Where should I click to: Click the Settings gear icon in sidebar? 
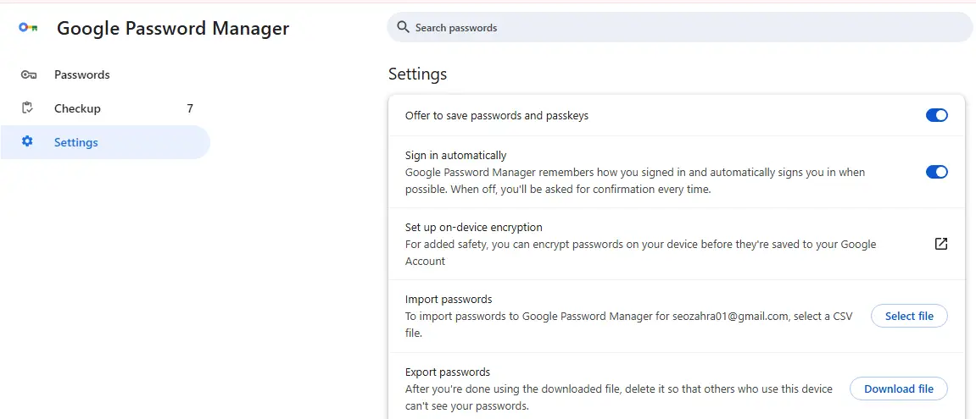(x=27, y=141)
